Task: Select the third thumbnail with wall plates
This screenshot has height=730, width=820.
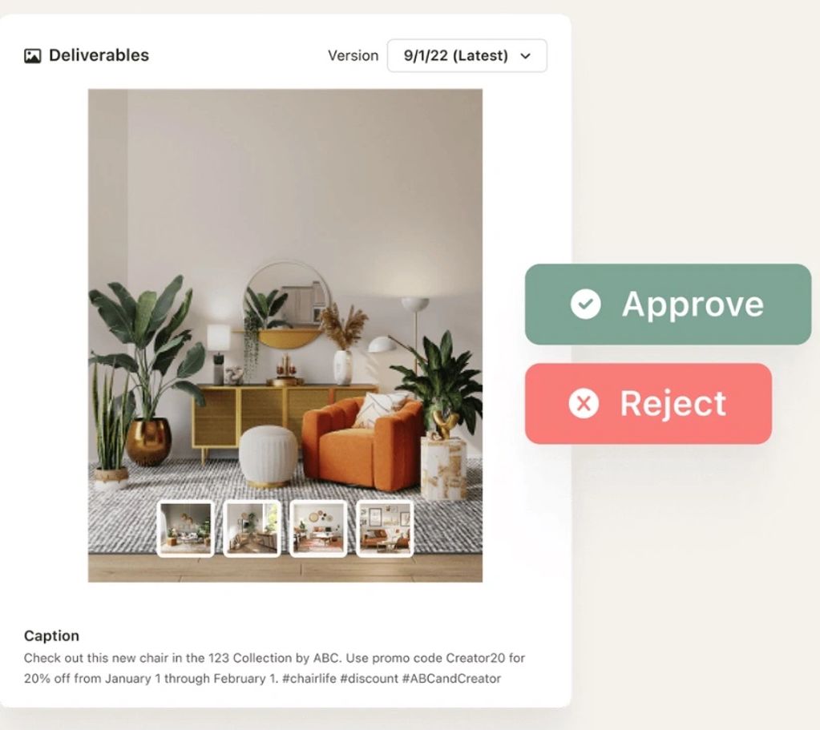Action: [x=318, y=528]
